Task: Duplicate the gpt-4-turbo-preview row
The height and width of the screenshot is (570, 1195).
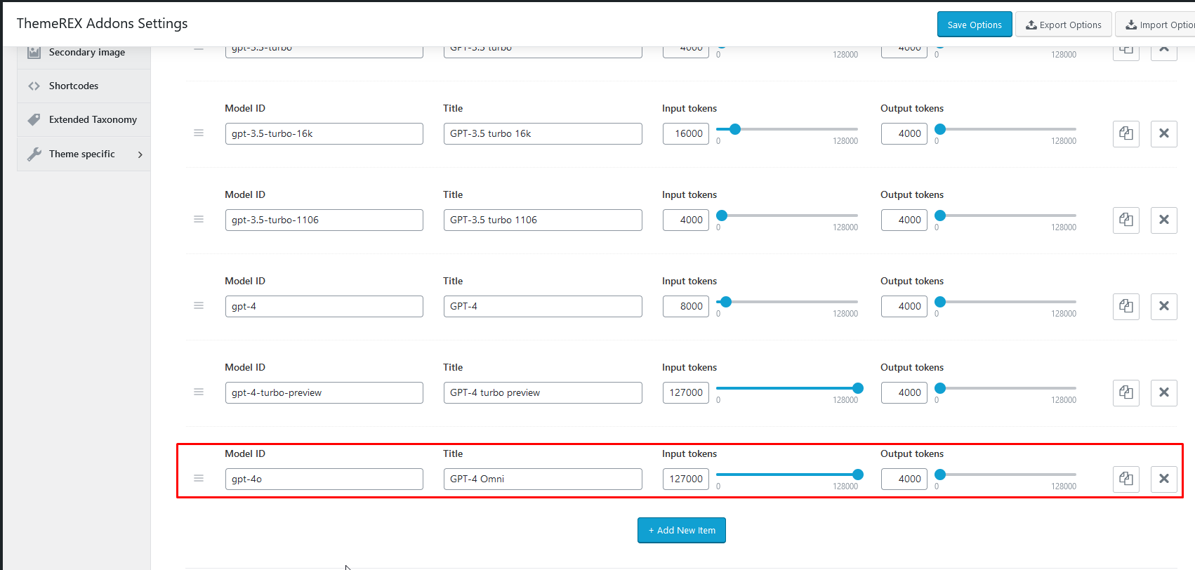Action: [1126, 392]
